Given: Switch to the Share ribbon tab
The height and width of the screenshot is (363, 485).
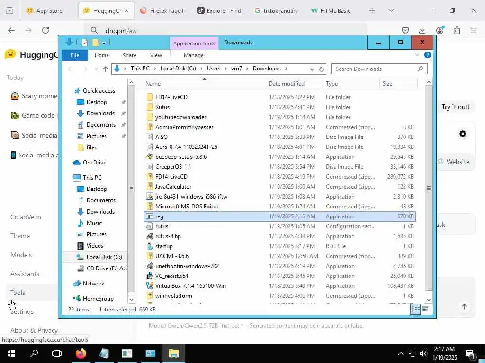Looking at the screenshot, I should coord(129,55).
